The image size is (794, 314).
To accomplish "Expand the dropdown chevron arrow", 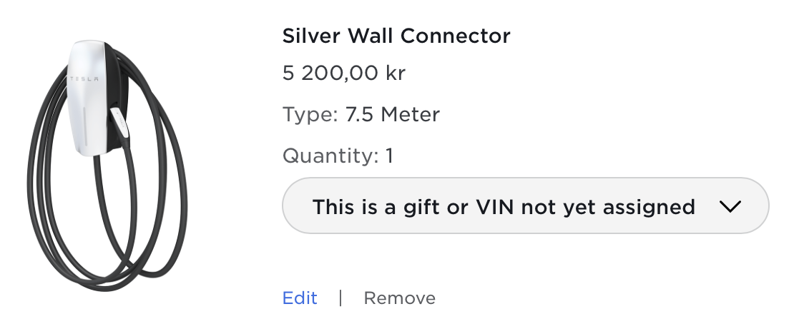I will click(729, 207).
